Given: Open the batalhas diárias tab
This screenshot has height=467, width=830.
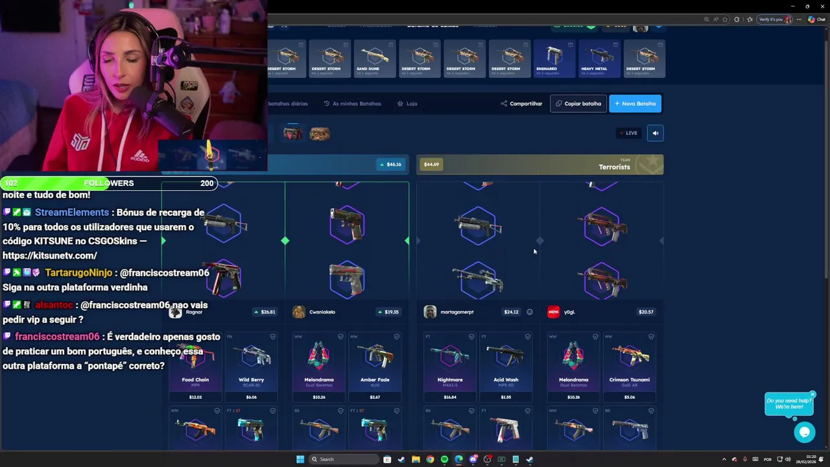Looking at the screenshot, I should tap(288, 104).
